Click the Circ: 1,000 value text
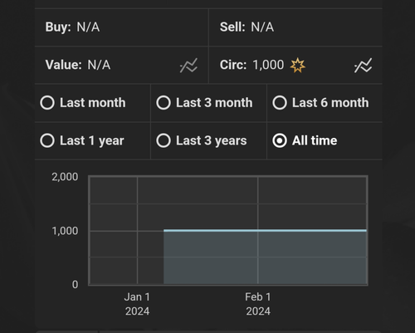Image resolution: width=415 pixels, height=333 pixels. pyautogui.click(x=251, y=65)
